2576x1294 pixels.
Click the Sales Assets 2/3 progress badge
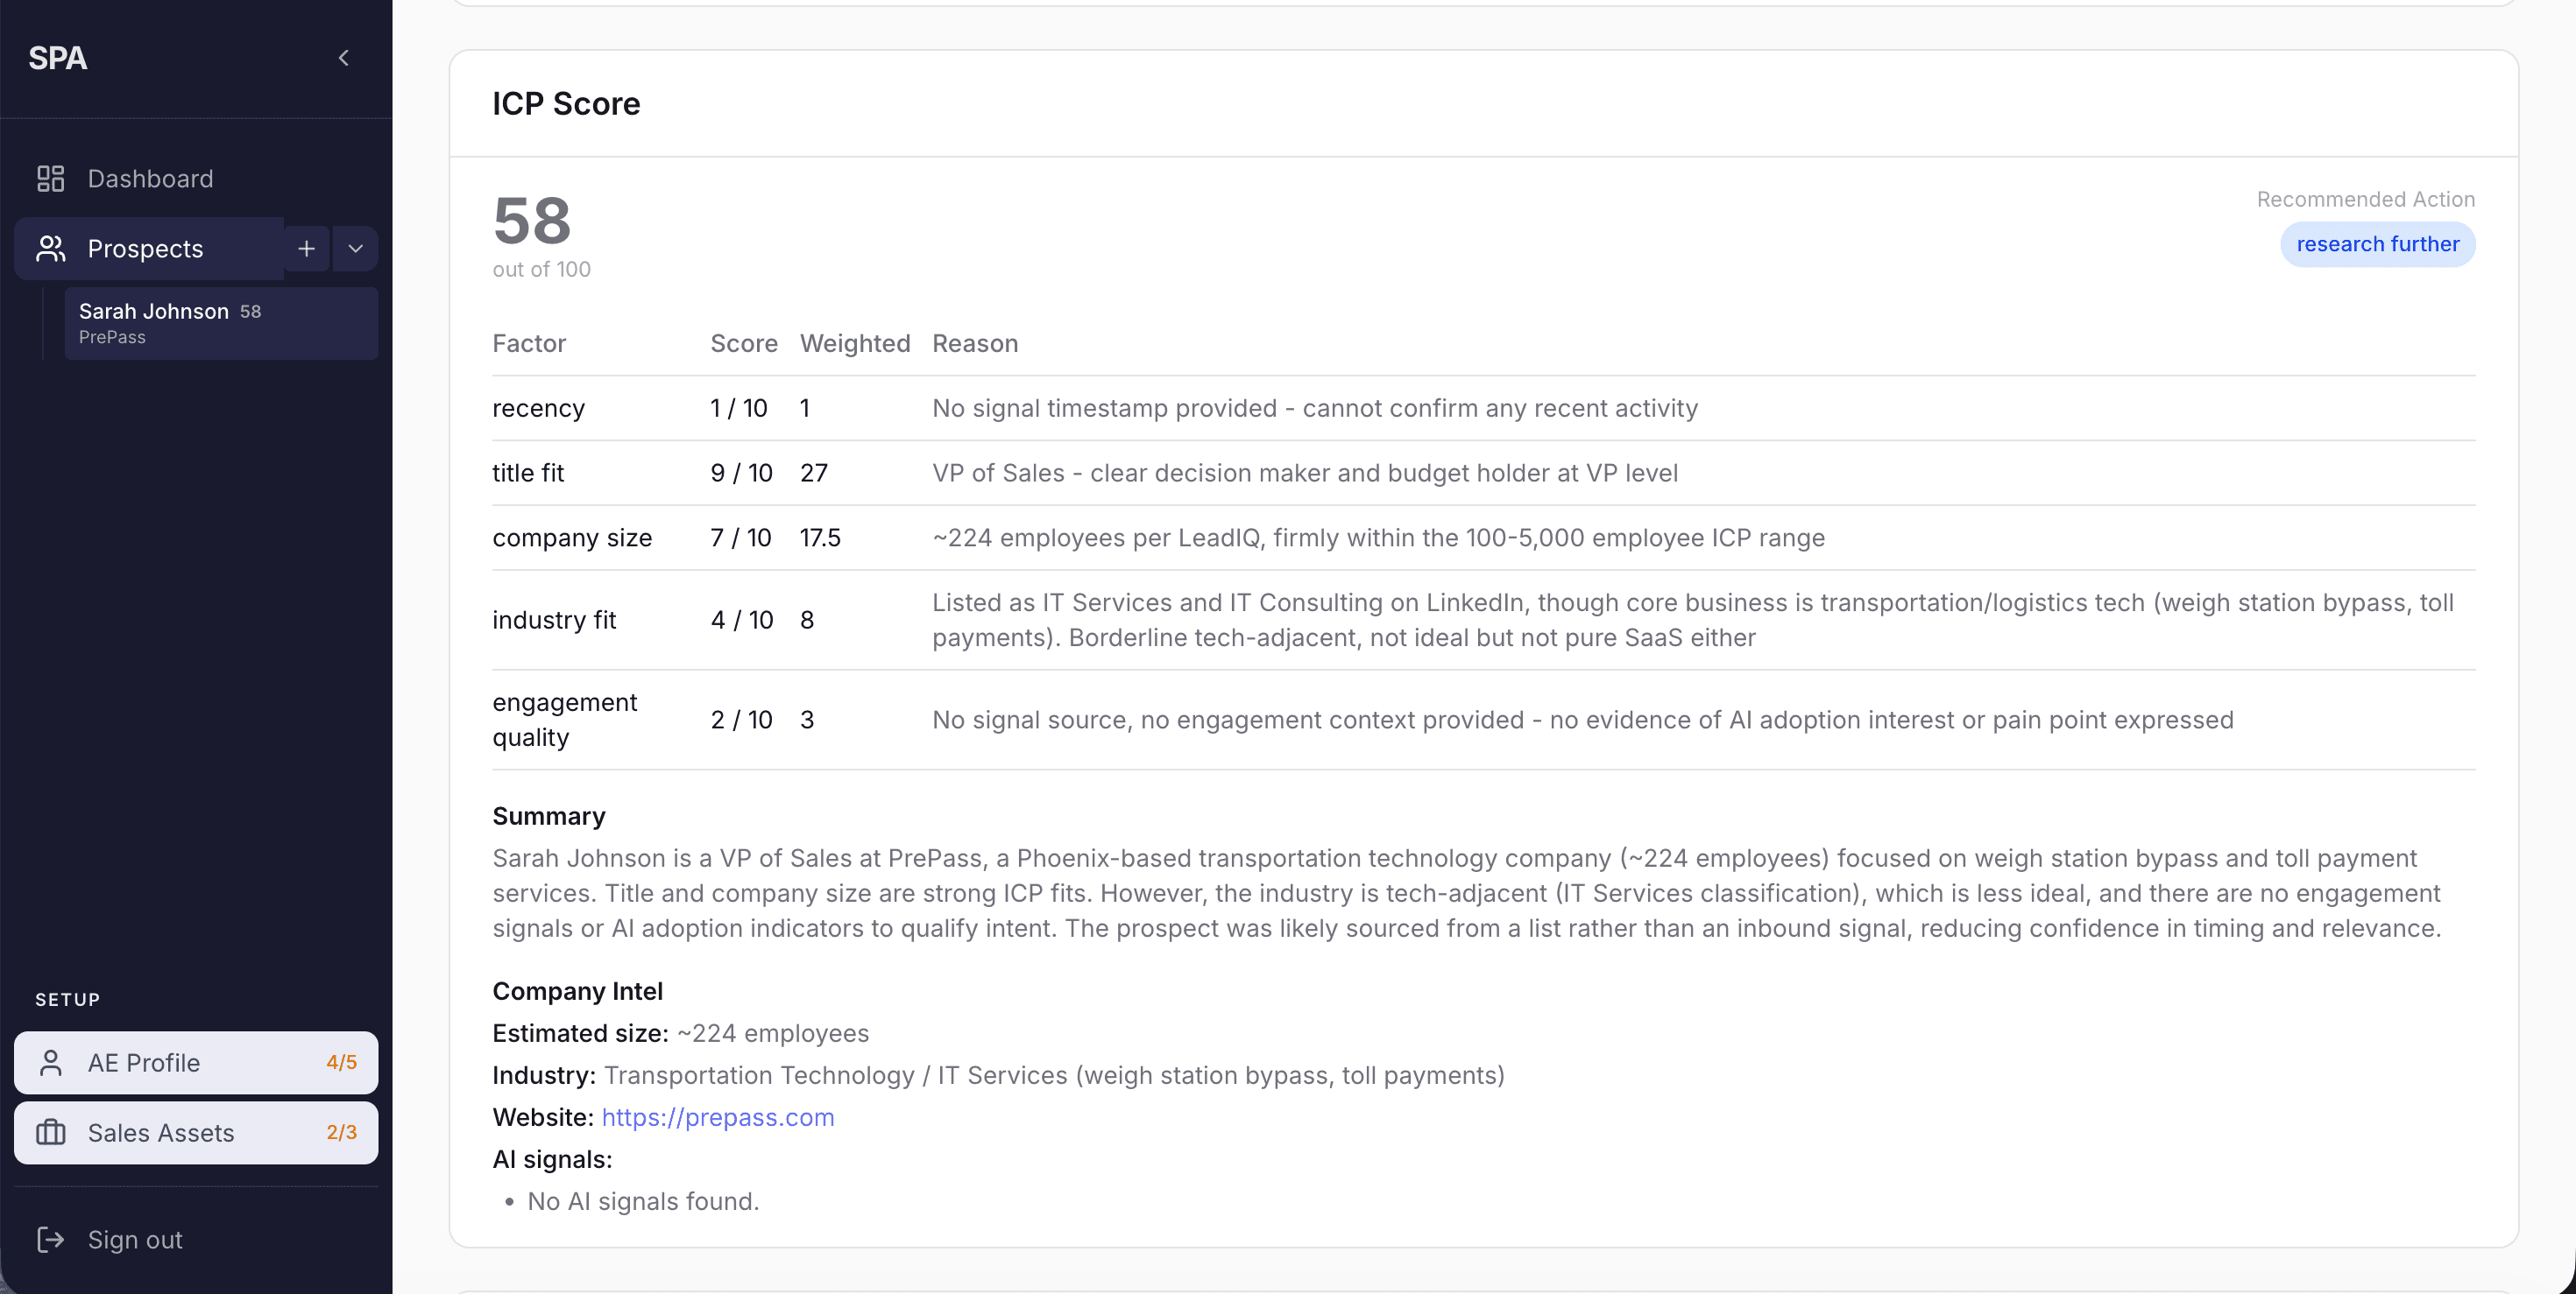pyautogui.click(x=341, y=1132)
